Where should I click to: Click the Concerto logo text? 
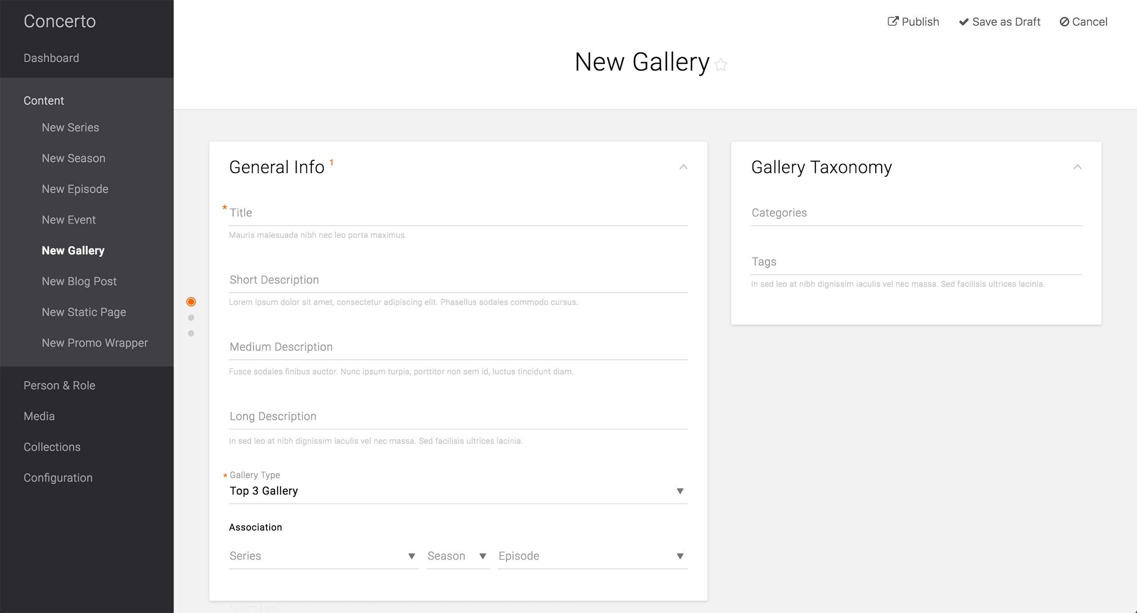click(x=60, y=21)
